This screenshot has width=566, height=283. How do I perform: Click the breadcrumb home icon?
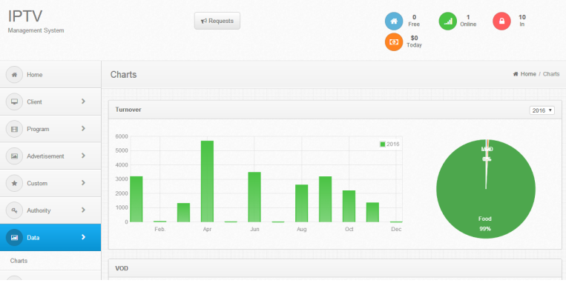(x=516, y=74)
